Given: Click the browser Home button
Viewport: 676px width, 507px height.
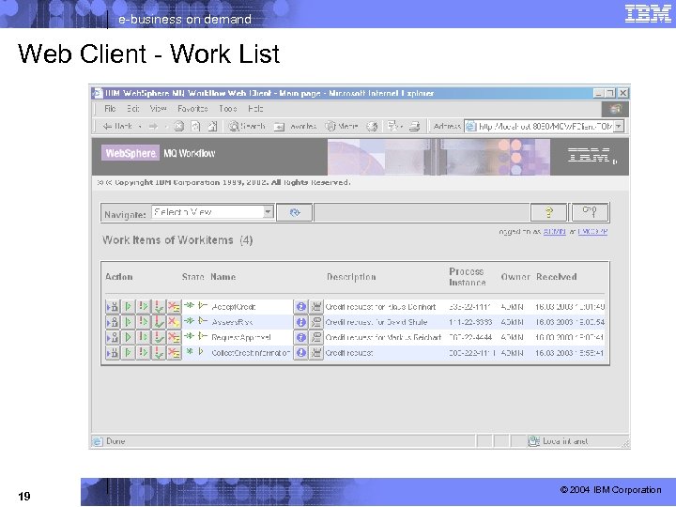Looking at the screenshot, I should [212, 127].
